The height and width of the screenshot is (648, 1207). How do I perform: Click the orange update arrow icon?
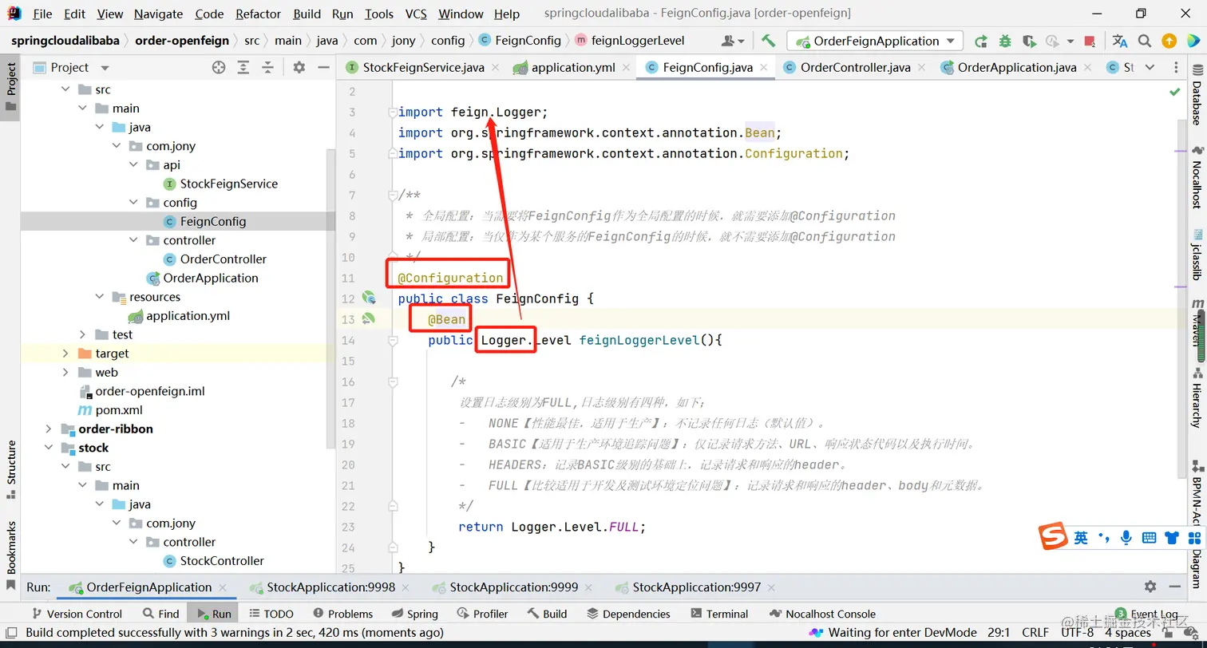pos(1169,41)
